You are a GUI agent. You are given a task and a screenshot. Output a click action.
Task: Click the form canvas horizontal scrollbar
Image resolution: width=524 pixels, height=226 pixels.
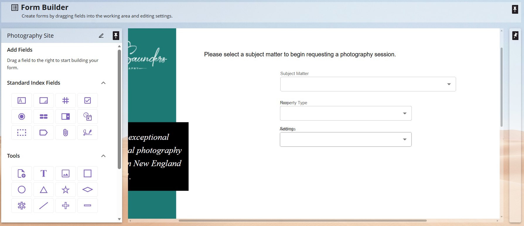click(x=303, y=220)
